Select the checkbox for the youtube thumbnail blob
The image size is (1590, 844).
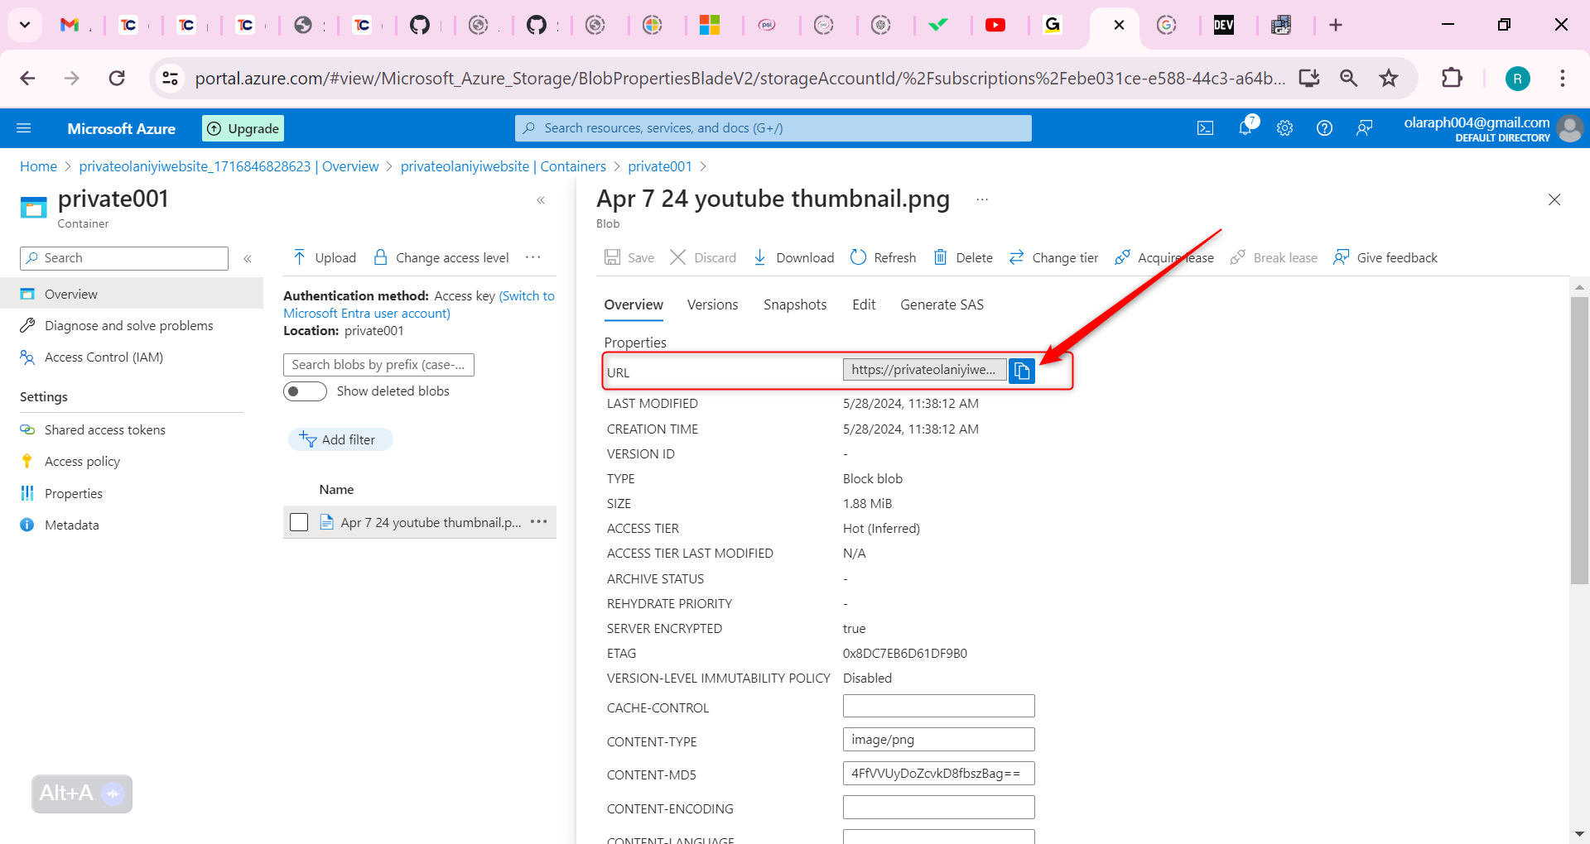pyautogui.click(x=299, y=522)
